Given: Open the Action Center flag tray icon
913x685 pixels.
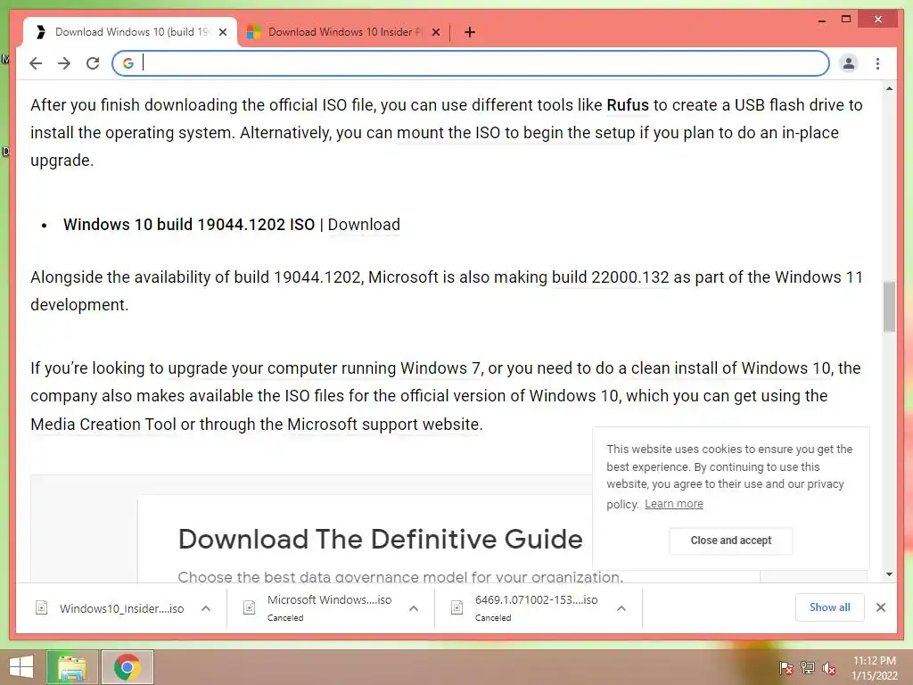Looking at the screenshot, I should pyautogui.click(x=786, y=668).
